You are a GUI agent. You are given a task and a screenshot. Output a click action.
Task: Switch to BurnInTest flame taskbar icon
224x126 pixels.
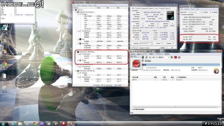coord(71,124)
